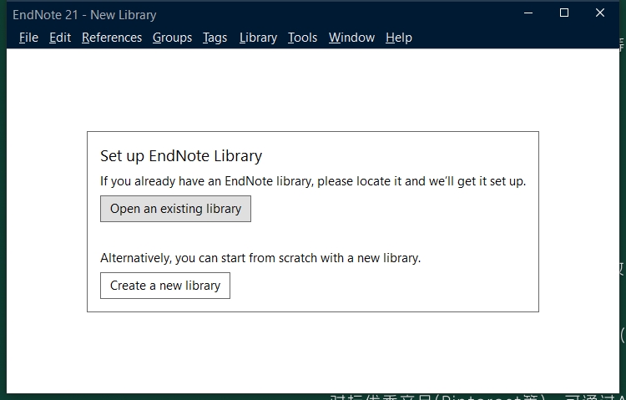
Task: Open the Library menu
Action: click(258, 38)
